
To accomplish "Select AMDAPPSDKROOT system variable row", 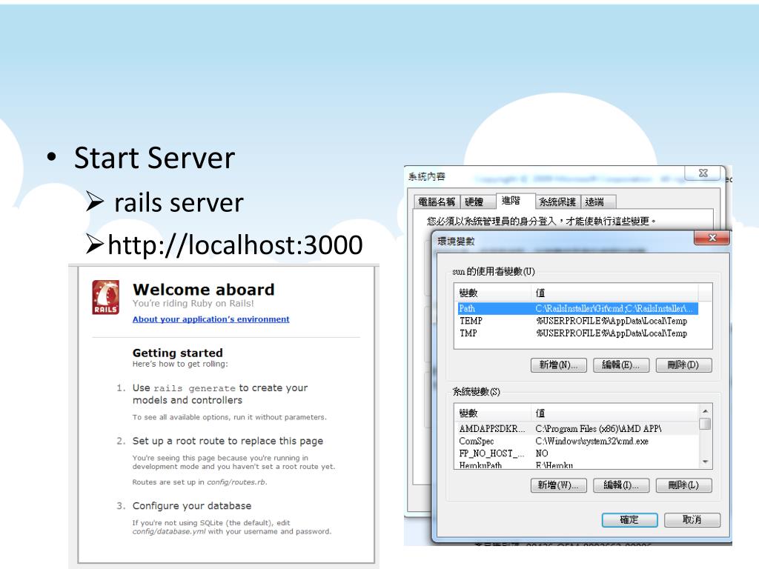I will point(577,429).
